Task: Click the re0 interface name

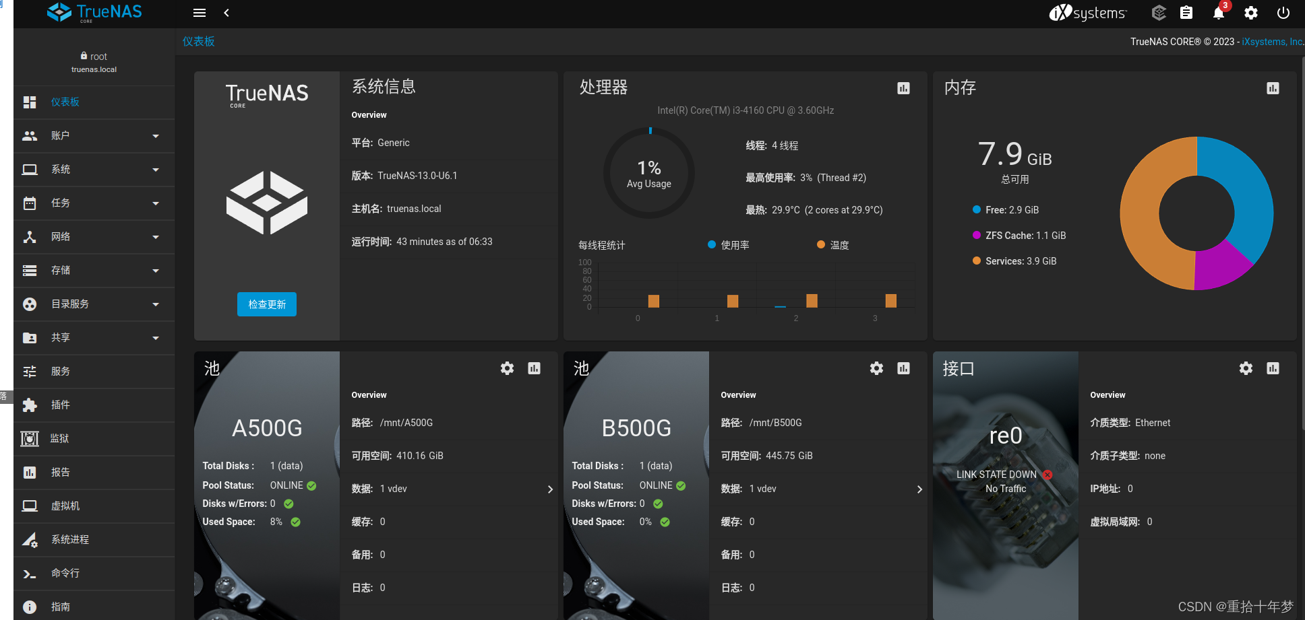Action: tap(1006, 436)
